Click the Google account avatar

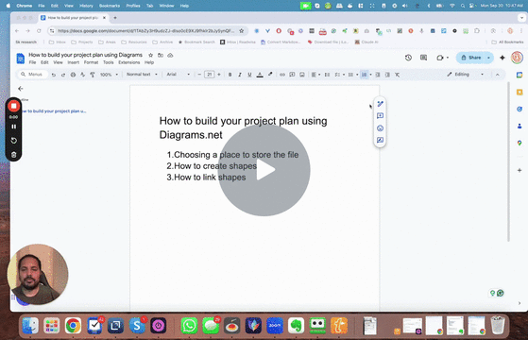coord(517,58)
